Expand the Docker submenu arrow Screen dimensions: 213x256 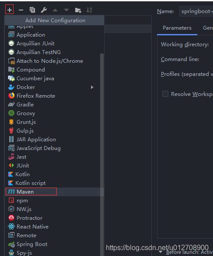[x=92, y=87]
